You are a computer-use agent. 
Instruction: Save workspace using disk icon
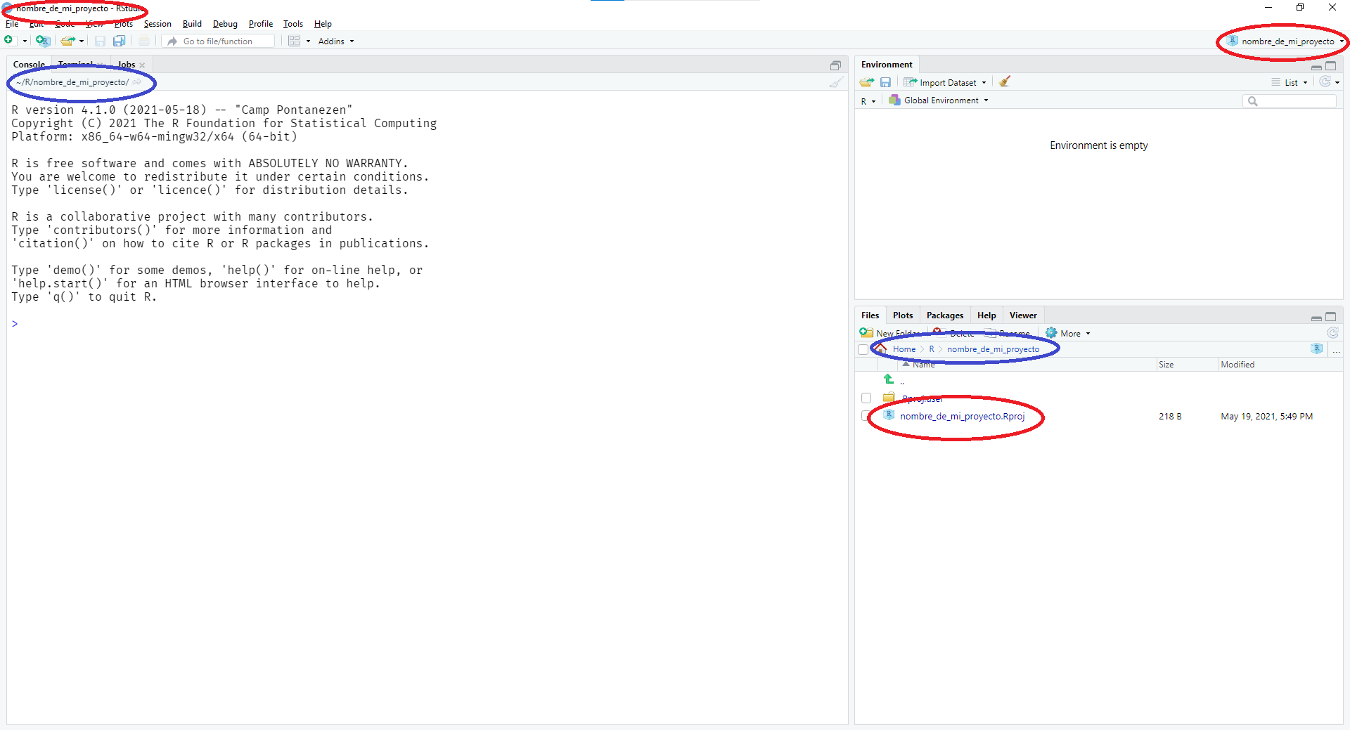[x=885, y=82]
